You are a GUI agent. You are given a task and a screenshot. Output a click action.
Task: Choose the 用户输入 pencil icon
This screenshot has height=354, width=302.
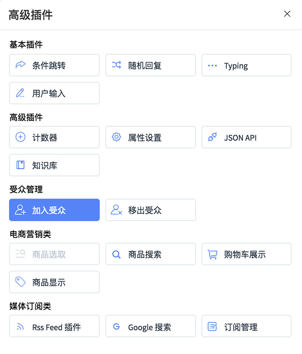pos(20,93)
